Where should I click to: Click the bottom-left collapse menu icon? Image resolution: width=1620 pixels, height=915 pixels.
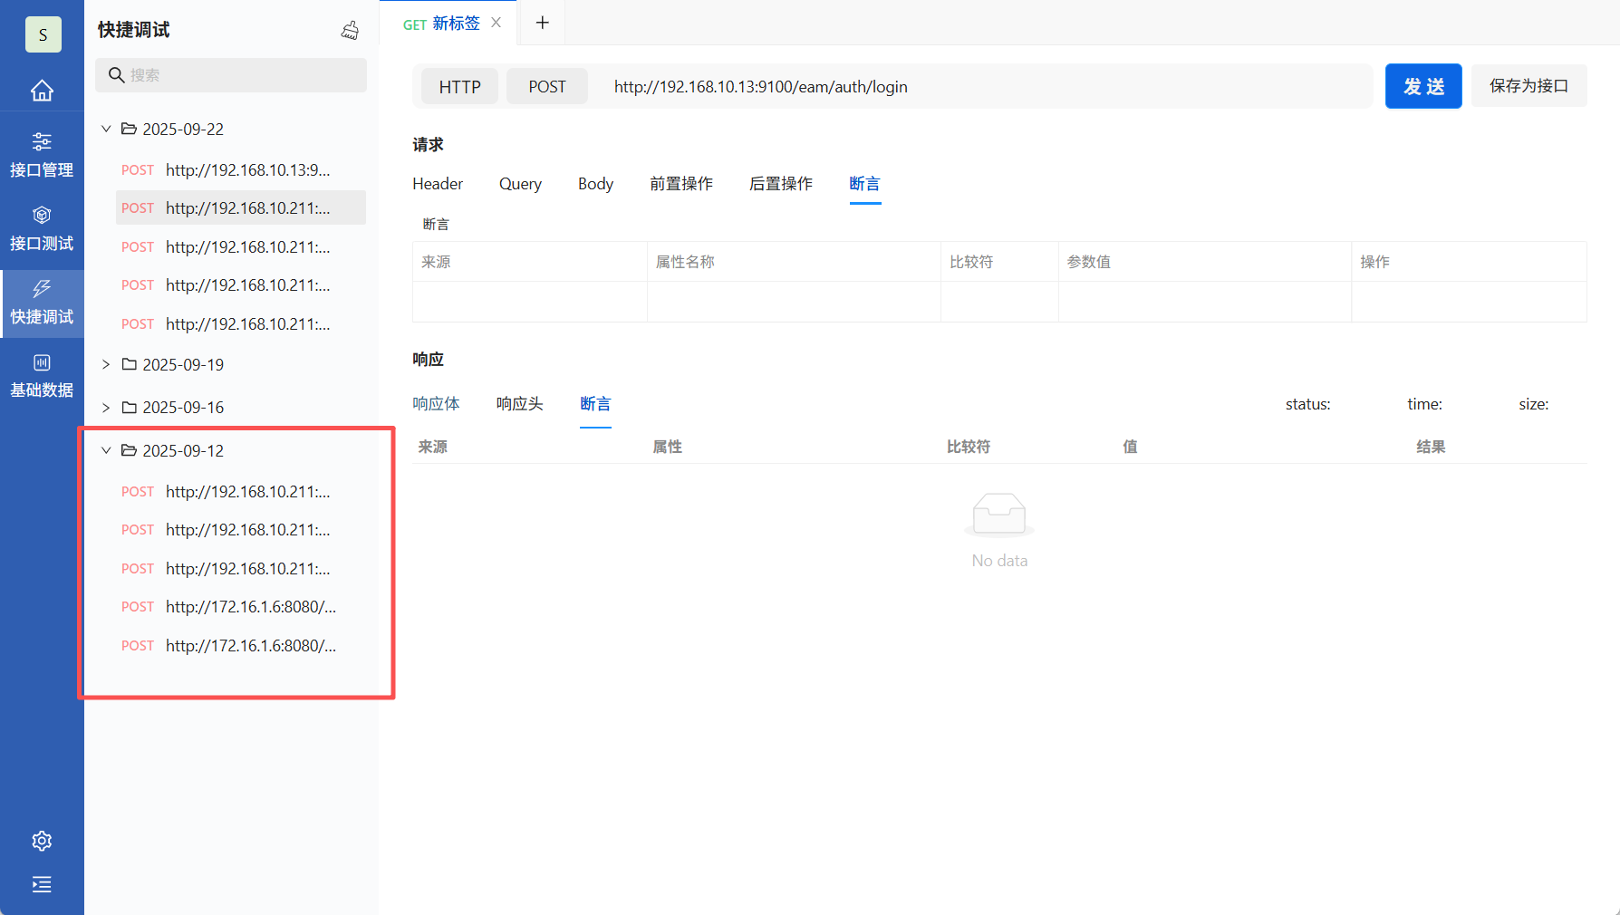pyautogui.click(x=42, y=885)
